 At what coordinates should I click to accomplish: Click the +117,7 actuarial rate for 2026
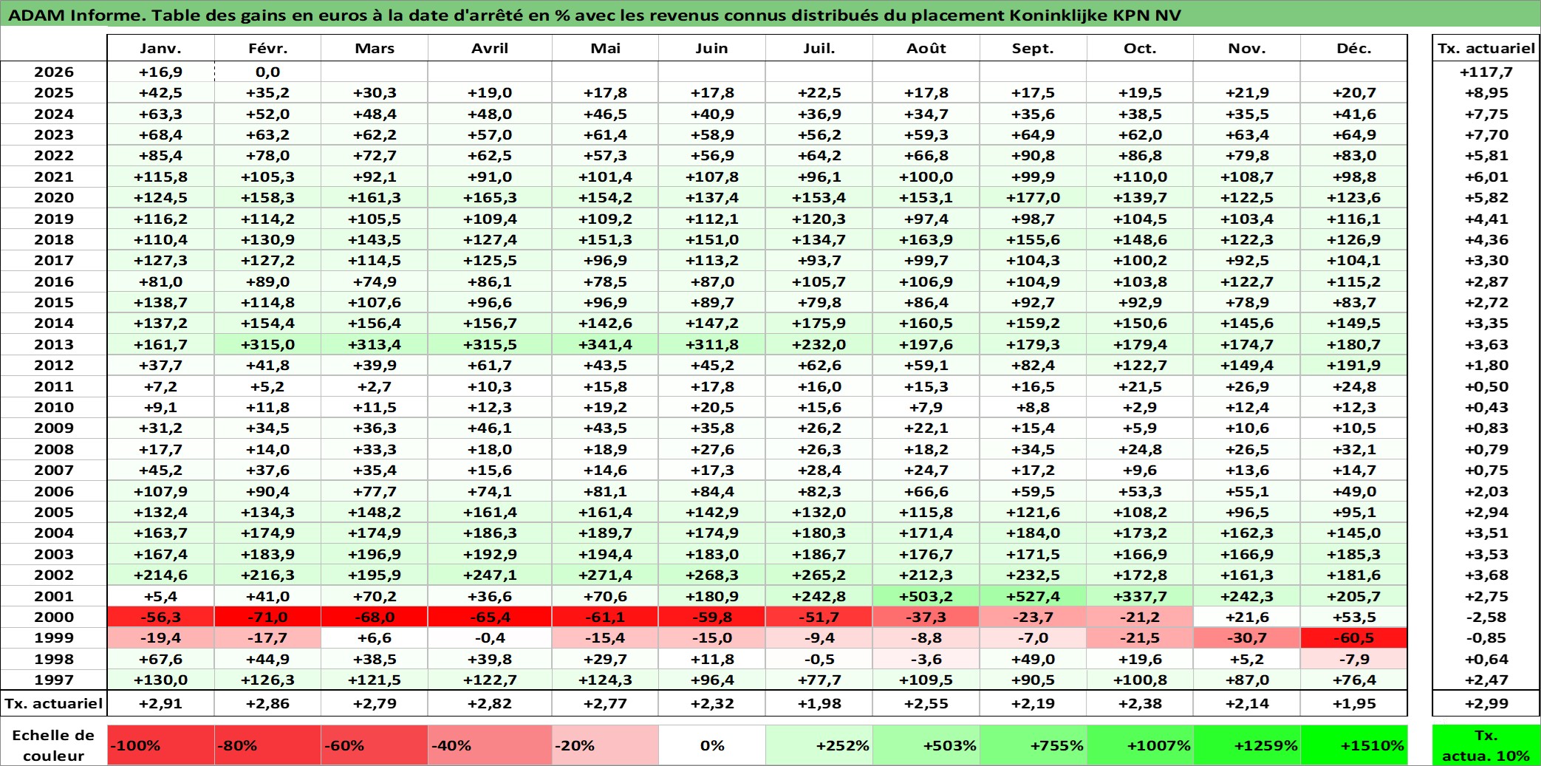[1486, 72]
